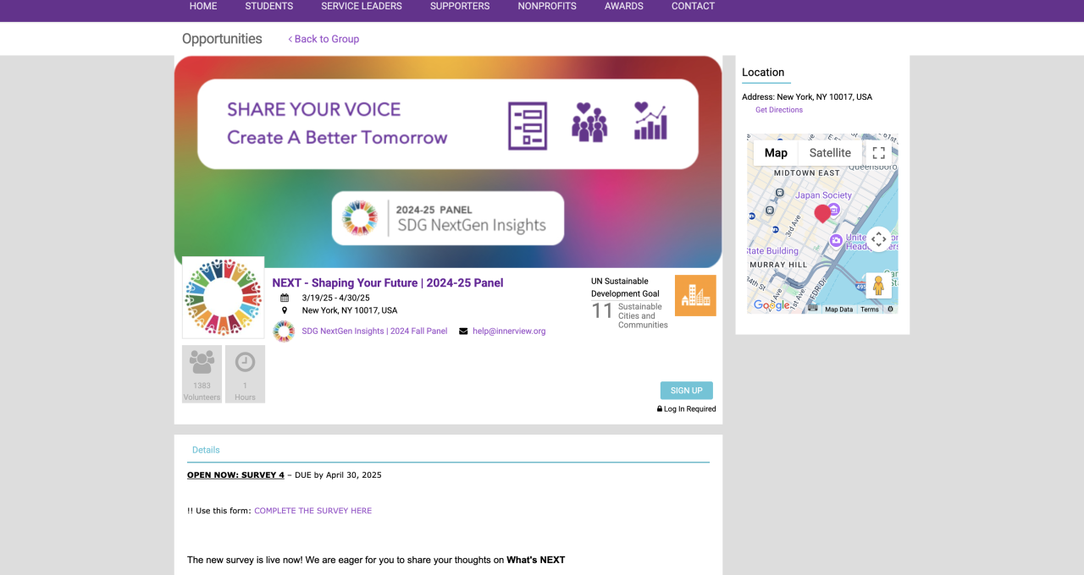Image resolution: width=1084 pixels, height=575 pixels.
Task: Open the map Terms link
Action: 870,309
